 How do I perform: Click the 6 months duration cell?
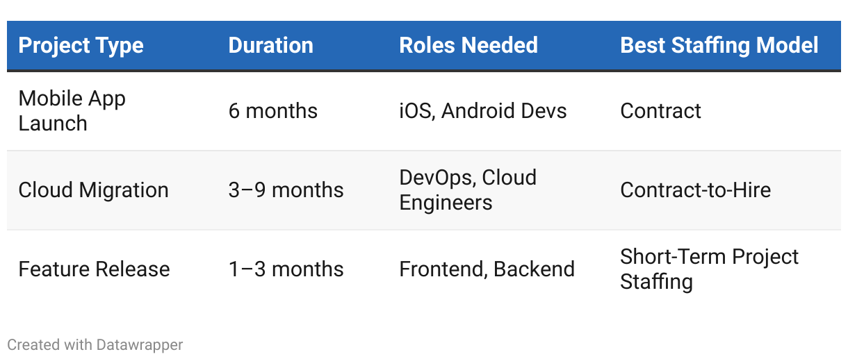point(272,111)
